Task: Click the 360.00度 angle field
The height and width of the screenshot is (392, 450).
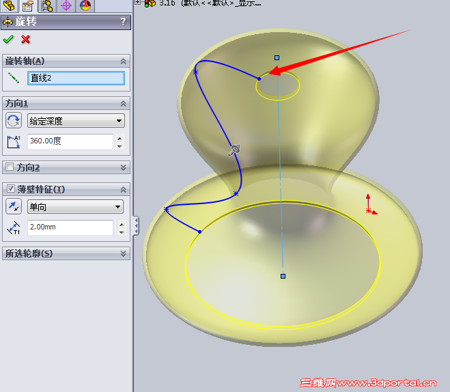Action: click(x=70, y=141)
